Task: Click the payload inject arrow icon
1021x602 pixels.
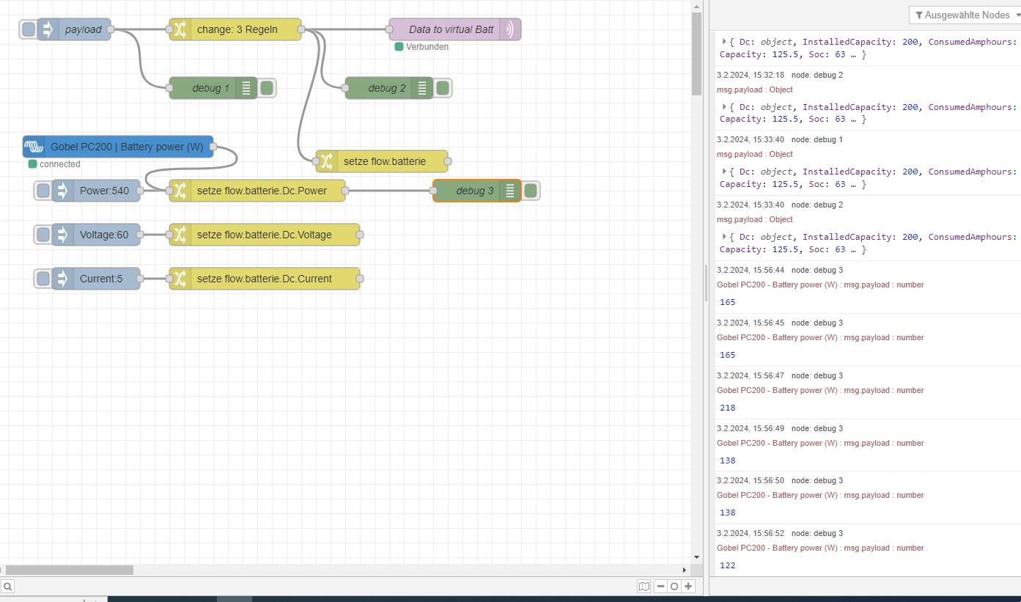Action: click(48, 29)
